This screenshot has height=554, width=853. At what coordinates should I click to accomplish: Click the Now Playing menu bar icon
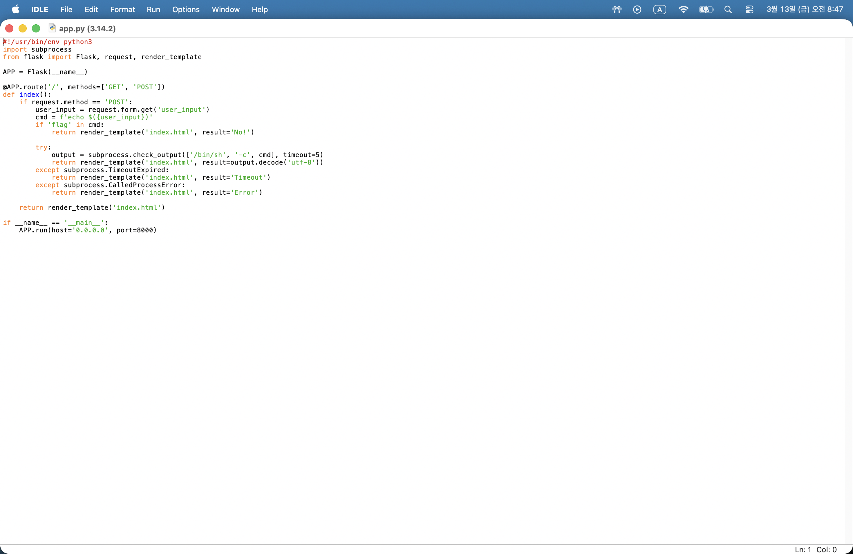(x=637, y=9)
